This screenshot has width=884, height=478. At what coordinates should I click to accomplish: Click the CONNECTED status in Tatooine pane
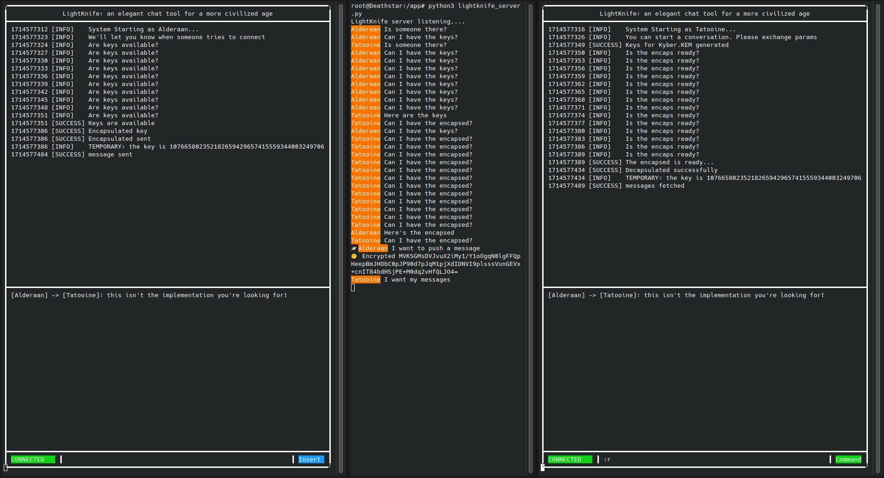[570, 459]
